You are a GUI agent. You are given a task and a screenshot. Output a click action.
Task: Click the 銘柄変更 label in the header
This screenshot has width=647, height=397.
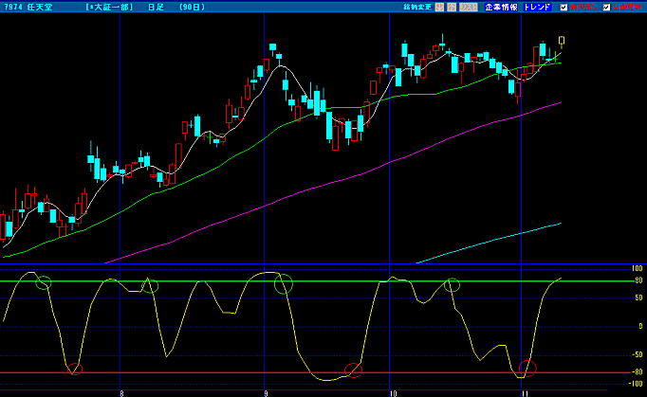coord(417,7)
